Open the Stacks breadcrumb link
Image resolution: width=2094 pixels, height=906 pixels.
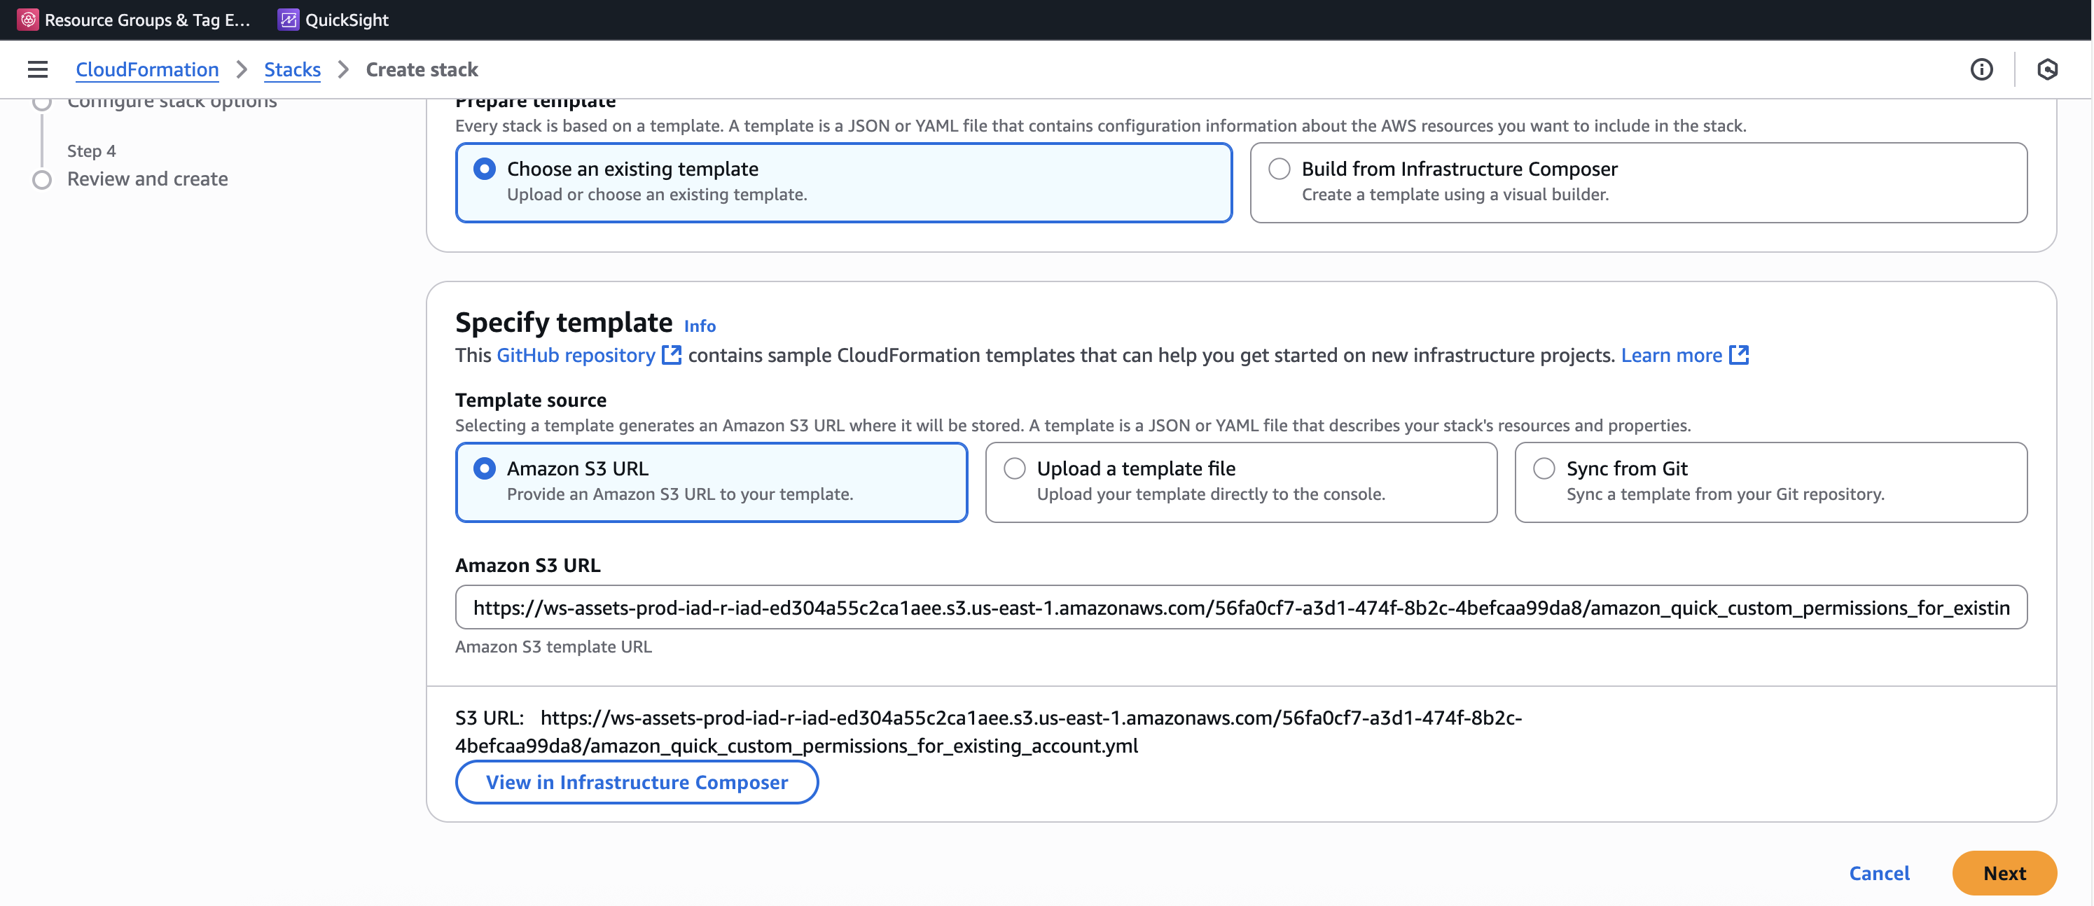tap(292, 69)
